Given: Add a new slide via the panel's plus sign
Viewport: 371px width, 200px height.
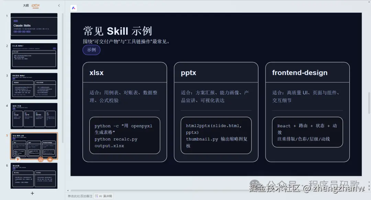Looking at the screenshot, I should click(32, 193).
